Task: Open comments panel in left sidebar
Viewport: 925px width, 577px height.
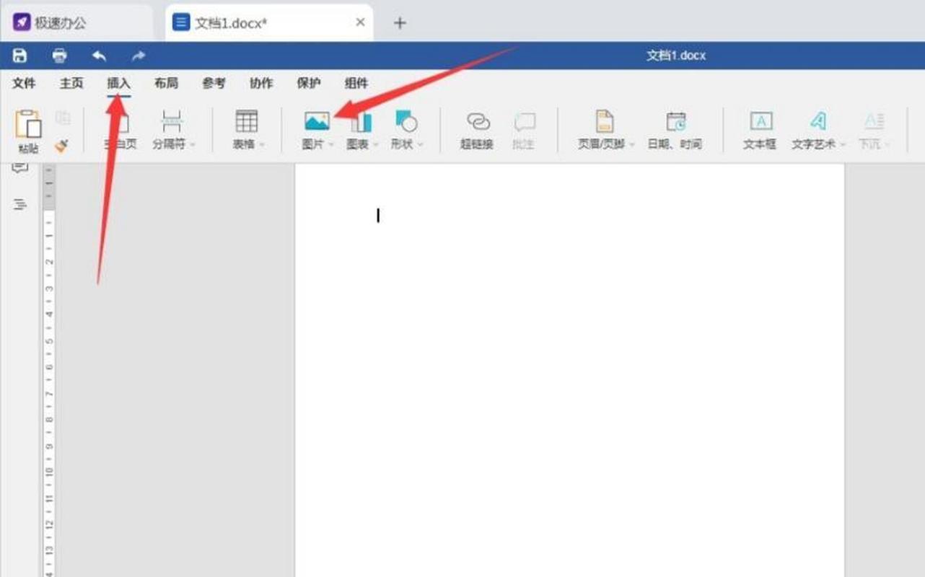Action: (20, 167)
